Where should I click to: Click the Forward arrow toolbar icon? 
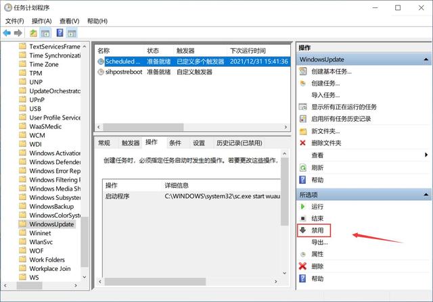18,33
